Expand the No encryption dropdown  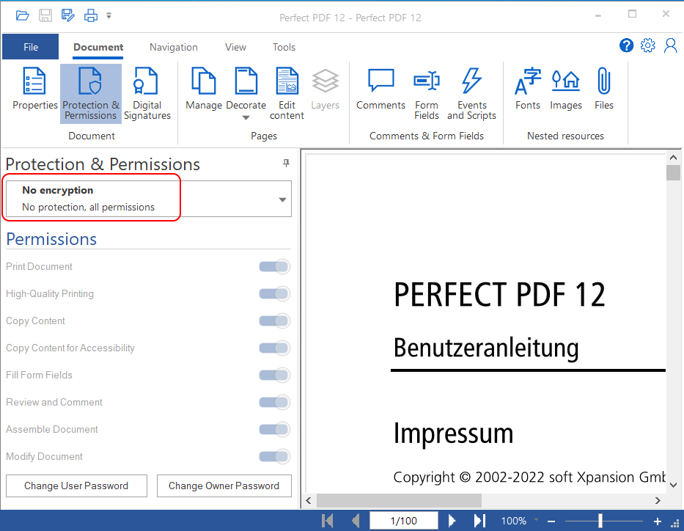(282, 199)
